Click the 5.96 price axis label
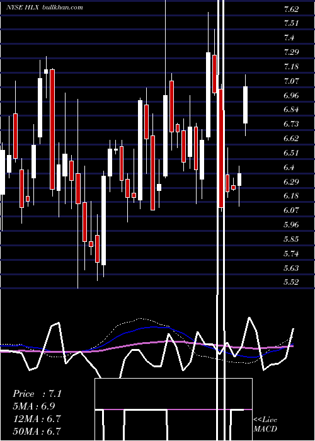 [x=291, y=225]
